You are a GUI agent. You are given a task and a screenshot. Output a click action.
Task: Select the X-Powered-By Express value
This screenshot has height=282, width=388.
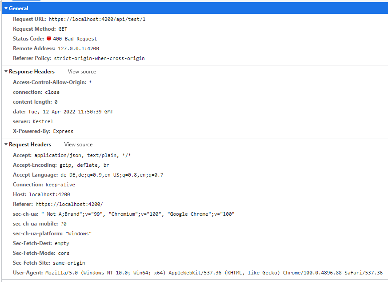click(x=63, y=131)
